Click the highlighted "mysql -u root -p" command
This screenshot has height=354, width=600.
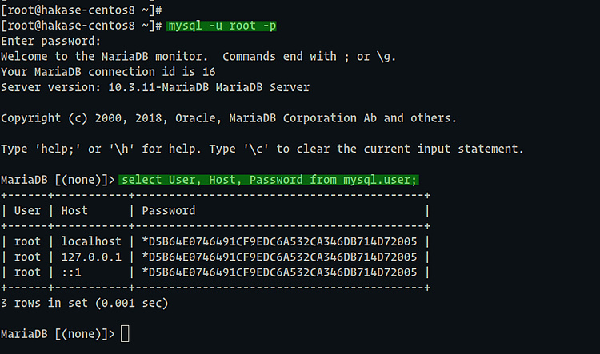tap(222, 26)
